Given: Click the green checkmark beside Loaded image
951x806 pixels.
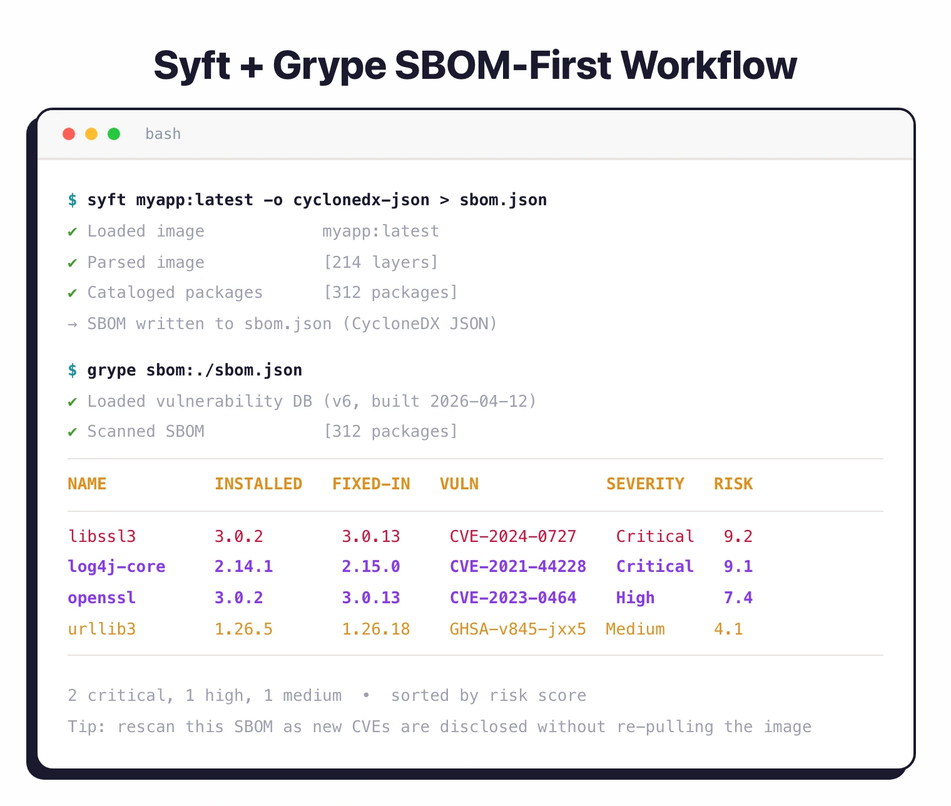Looking at the screenshot, I should click(72, 231).
